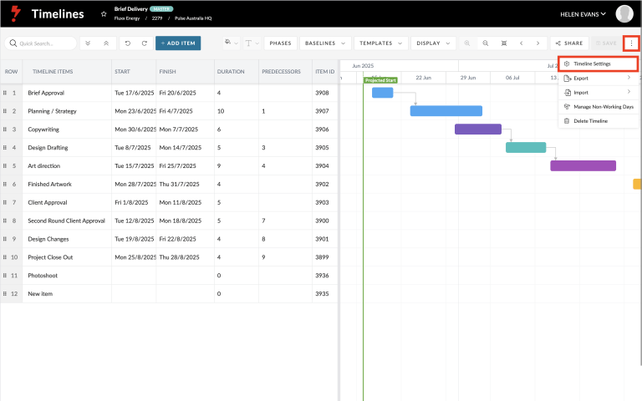Click the redo arrow icon
Image resolution: width=642 pixels, height=401 pixels.
(x=145, y=43)
